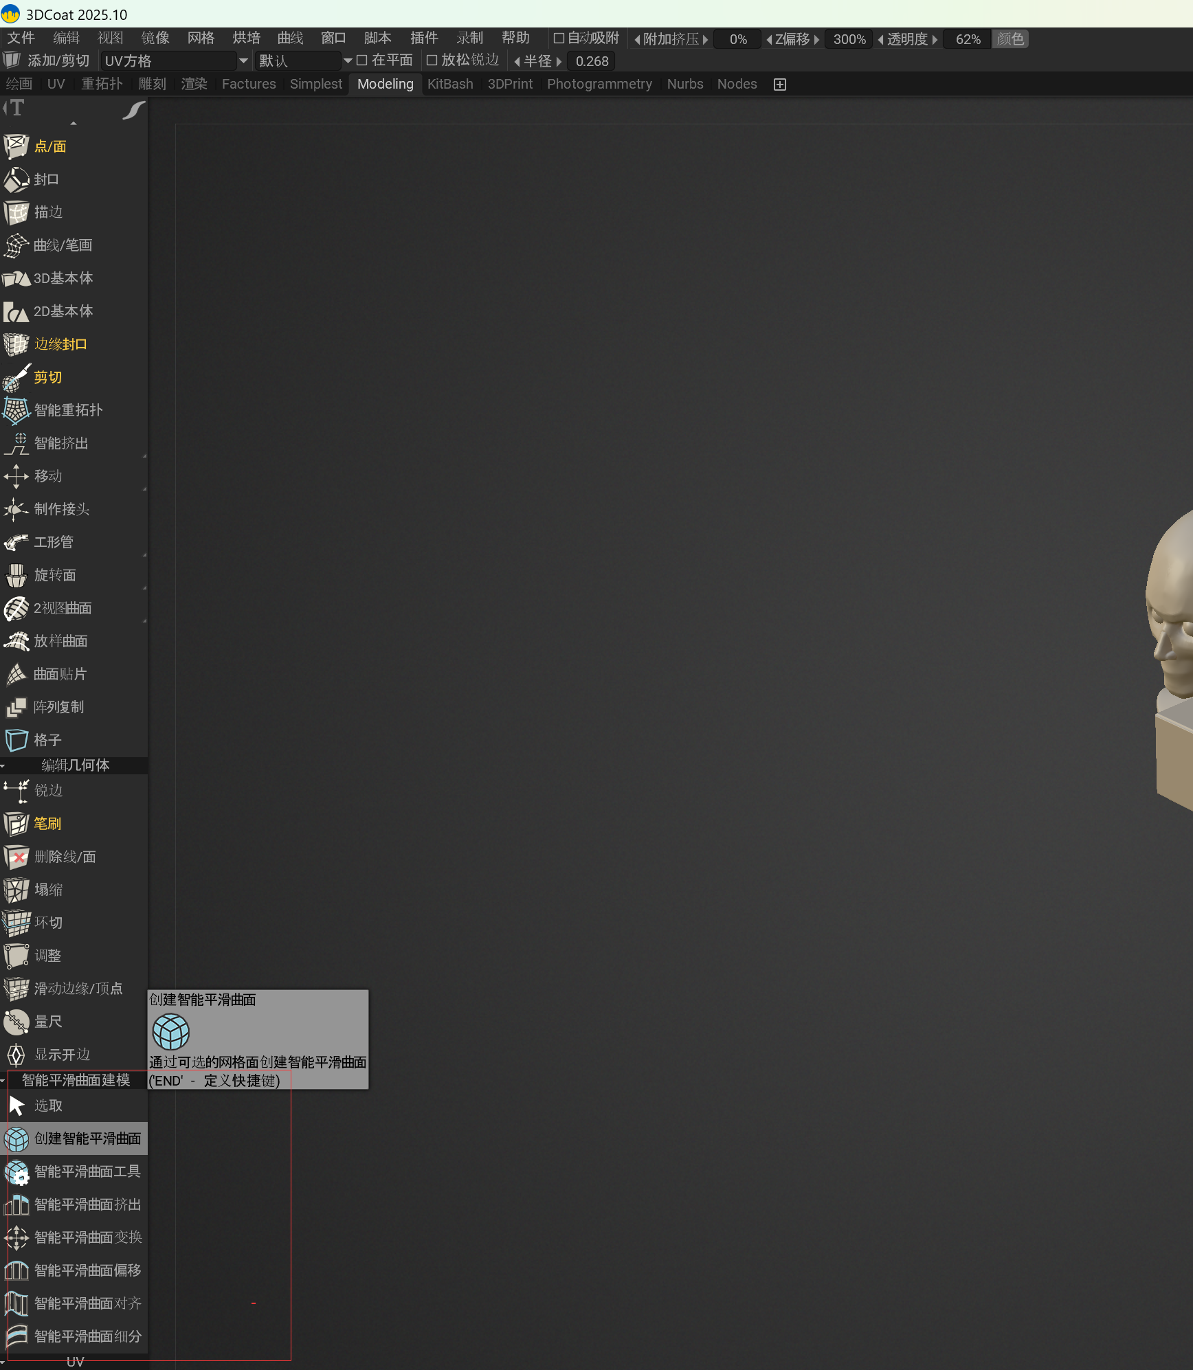Screen dimensions: 1193x1370
Task: Select the 3D基本体 primitives tool
Action: pyautogui.click(x=16, y=279)
